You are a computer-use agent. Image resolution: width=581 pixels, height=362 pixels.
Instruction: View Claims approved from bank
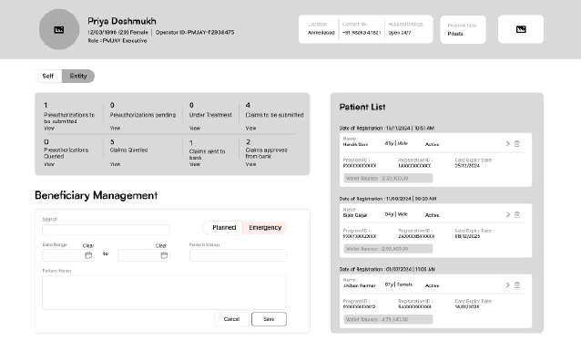point(250,164)
